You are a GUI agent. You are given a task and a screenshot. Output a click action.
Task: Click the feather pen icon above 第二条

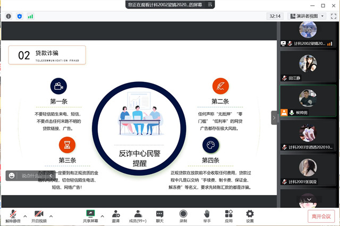coord(220,86)
